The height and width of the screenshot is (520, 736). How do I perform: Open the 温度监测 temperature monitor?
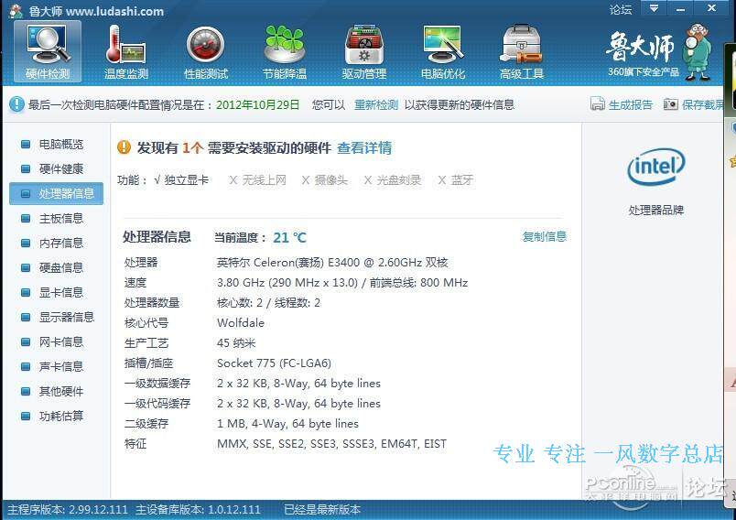click(x=126, y=51)
